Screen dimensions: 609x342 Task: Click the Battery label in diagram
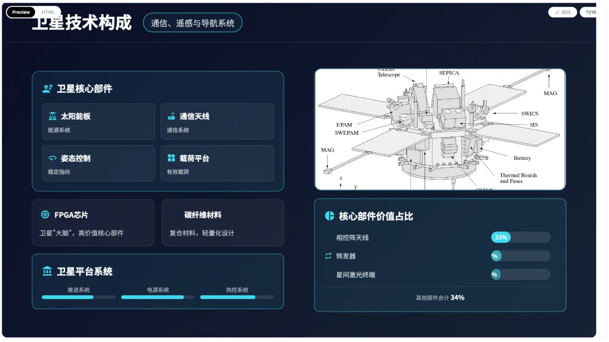pyautogui.click(x=522, y=158)
